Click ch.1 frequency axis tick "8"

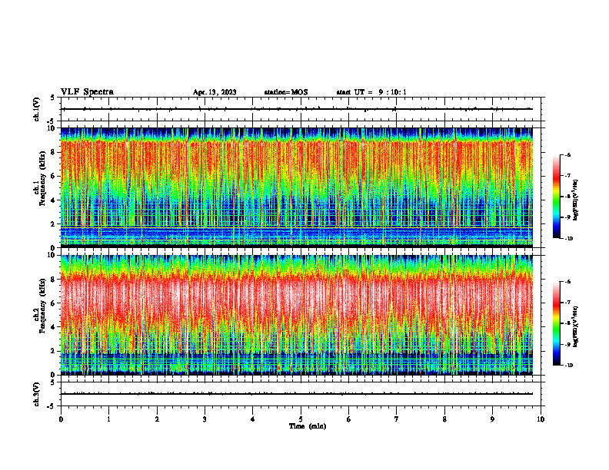(x=54, y=152)
